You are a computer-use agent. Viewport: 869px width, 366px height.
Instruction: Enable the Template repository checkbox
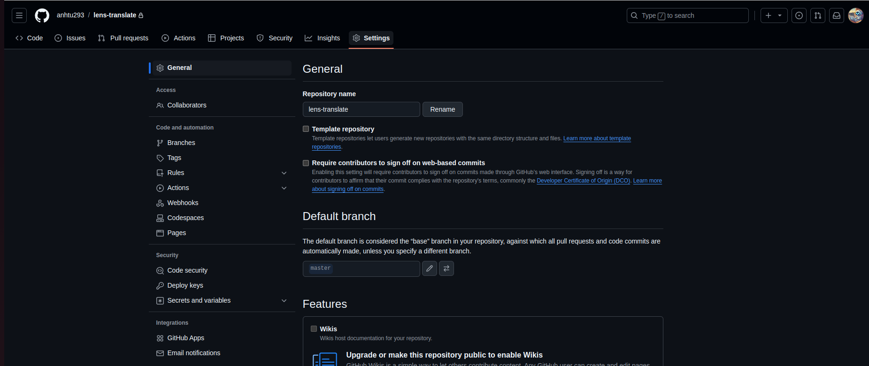click(x=306, y=129)
